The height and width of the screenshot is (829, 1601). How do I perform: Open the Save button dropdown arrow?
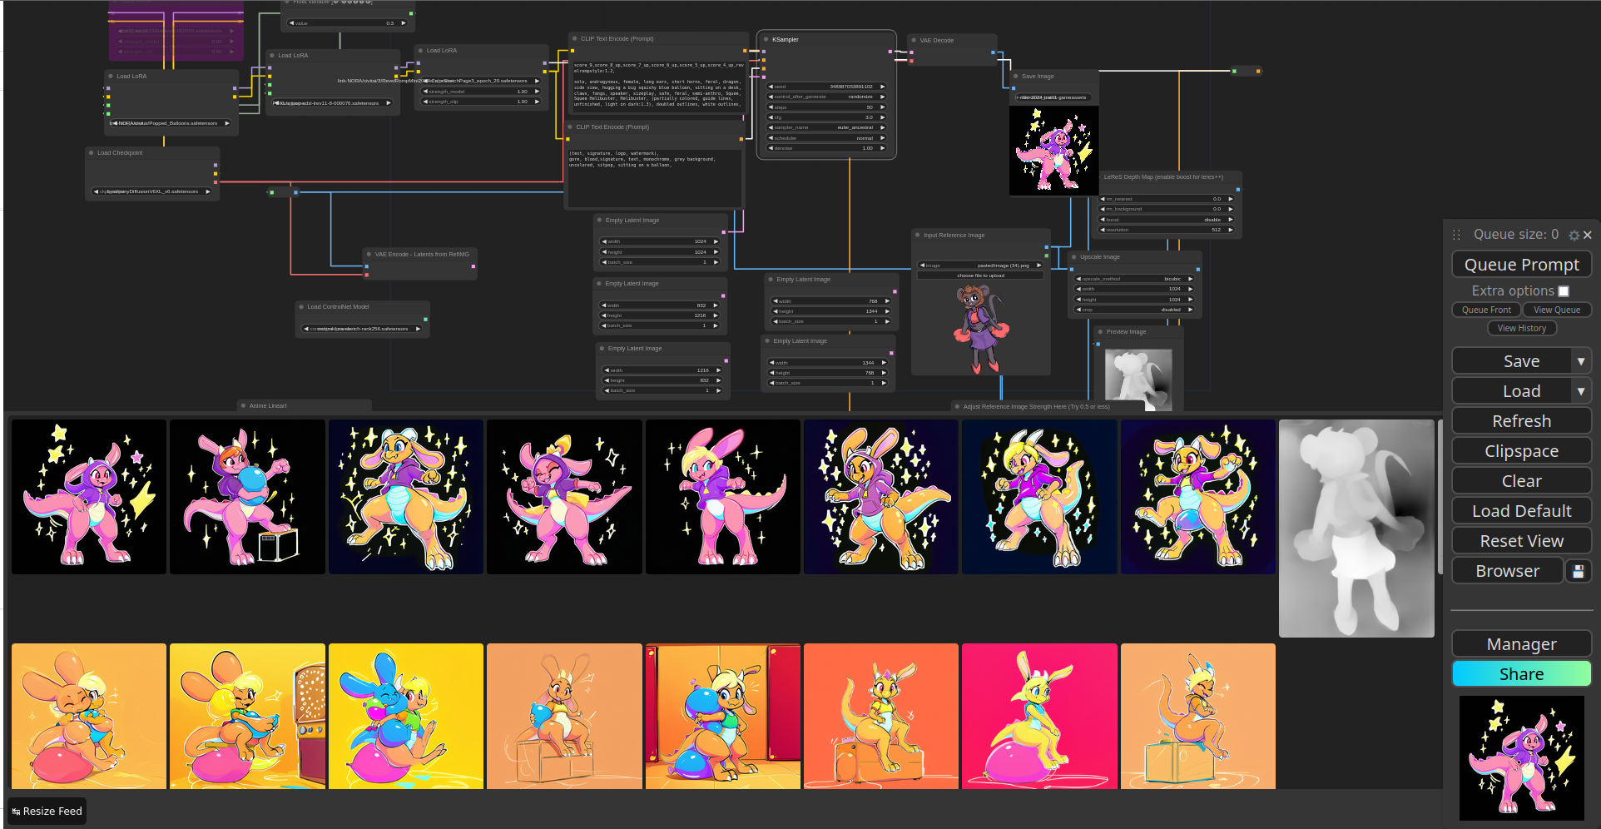coord(1581,361)
